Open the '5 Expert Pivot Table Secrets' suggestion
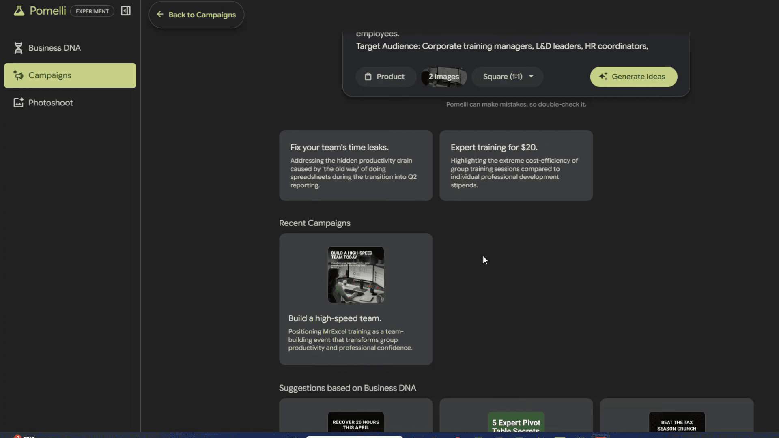 click(516, 415)
